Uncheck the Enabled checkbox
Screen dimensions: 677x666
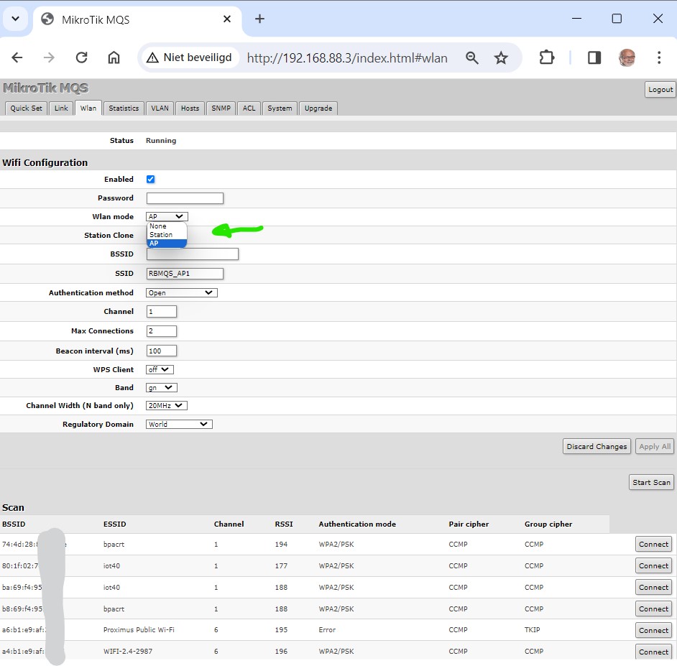click(x=150, y=180)
